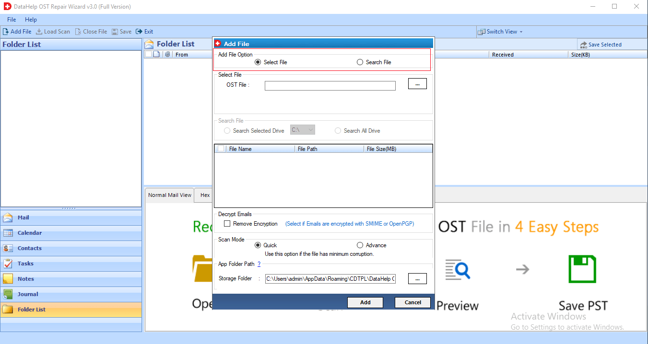Click inside the OST File path field

330,85
